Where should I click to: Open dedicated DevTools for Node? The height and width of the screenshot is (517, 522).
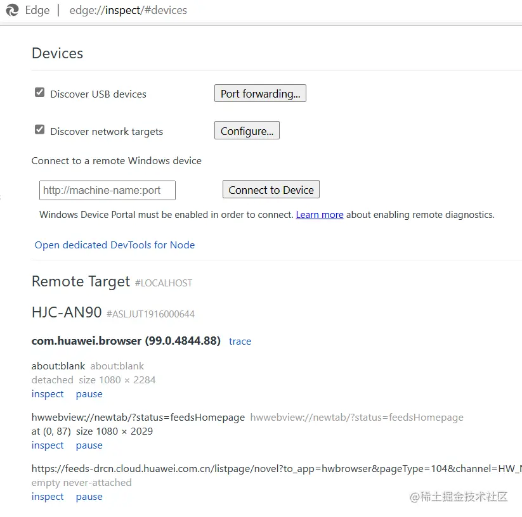click(x=115, y=245)
